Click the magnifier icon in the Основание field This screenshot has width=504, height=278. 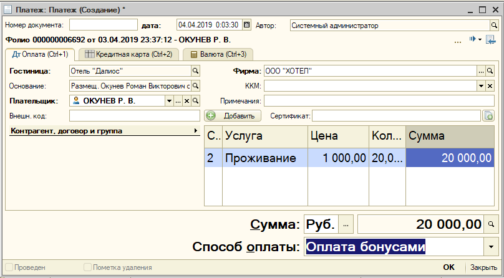[195, 86]
